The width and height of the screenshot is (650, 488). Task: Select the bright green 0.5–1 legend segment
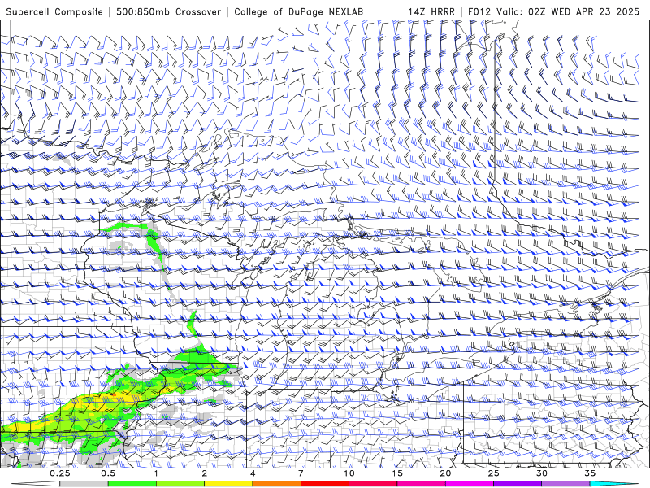pos(132,484)
